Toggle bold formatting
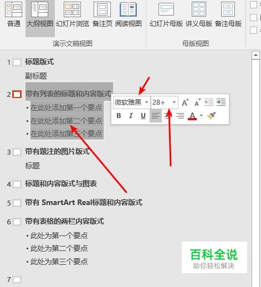The width and height of the screenshot is (261, 287). [119, 116]
